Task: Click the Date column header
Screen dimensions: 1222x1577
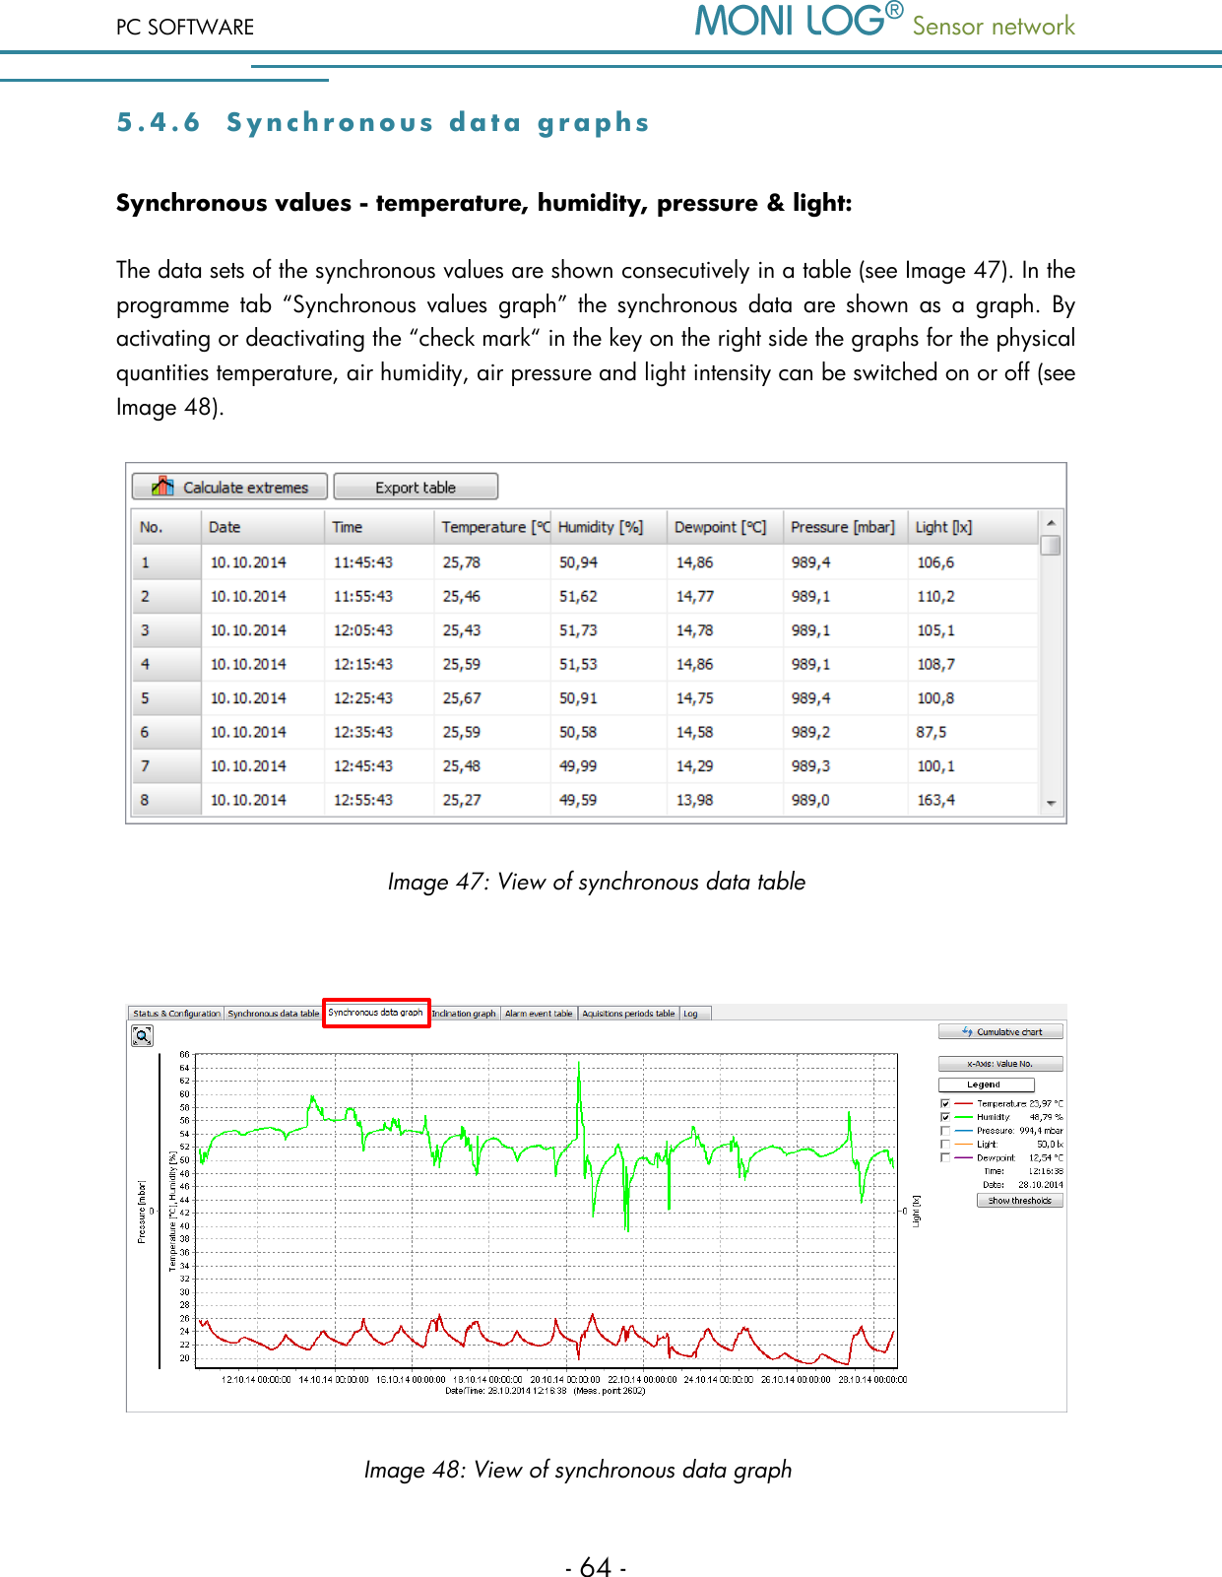Action: [x=262, y=527]
